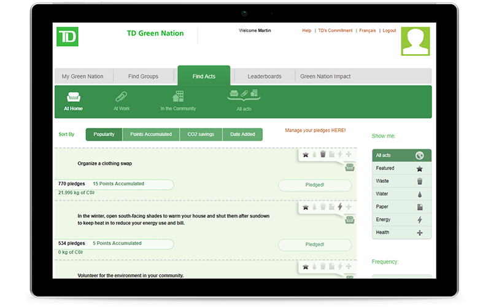Image resolution: width=491 pixels, height=307 pixels.
Task: Click Pledged button for clothing swap
Action: (x=315, y=185)
